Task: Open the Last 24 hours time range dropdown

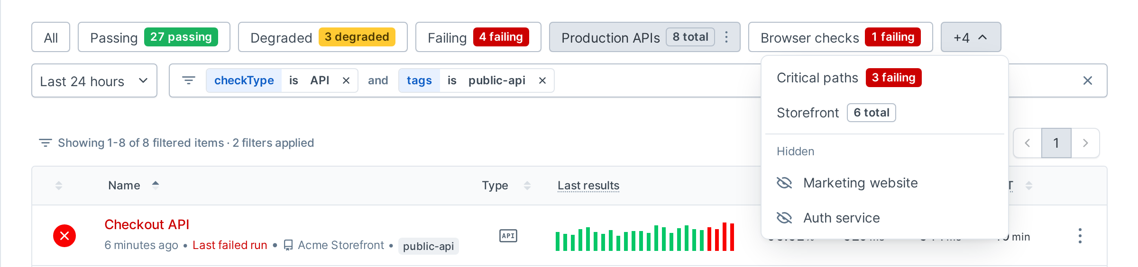Action: tap(94, 81)
